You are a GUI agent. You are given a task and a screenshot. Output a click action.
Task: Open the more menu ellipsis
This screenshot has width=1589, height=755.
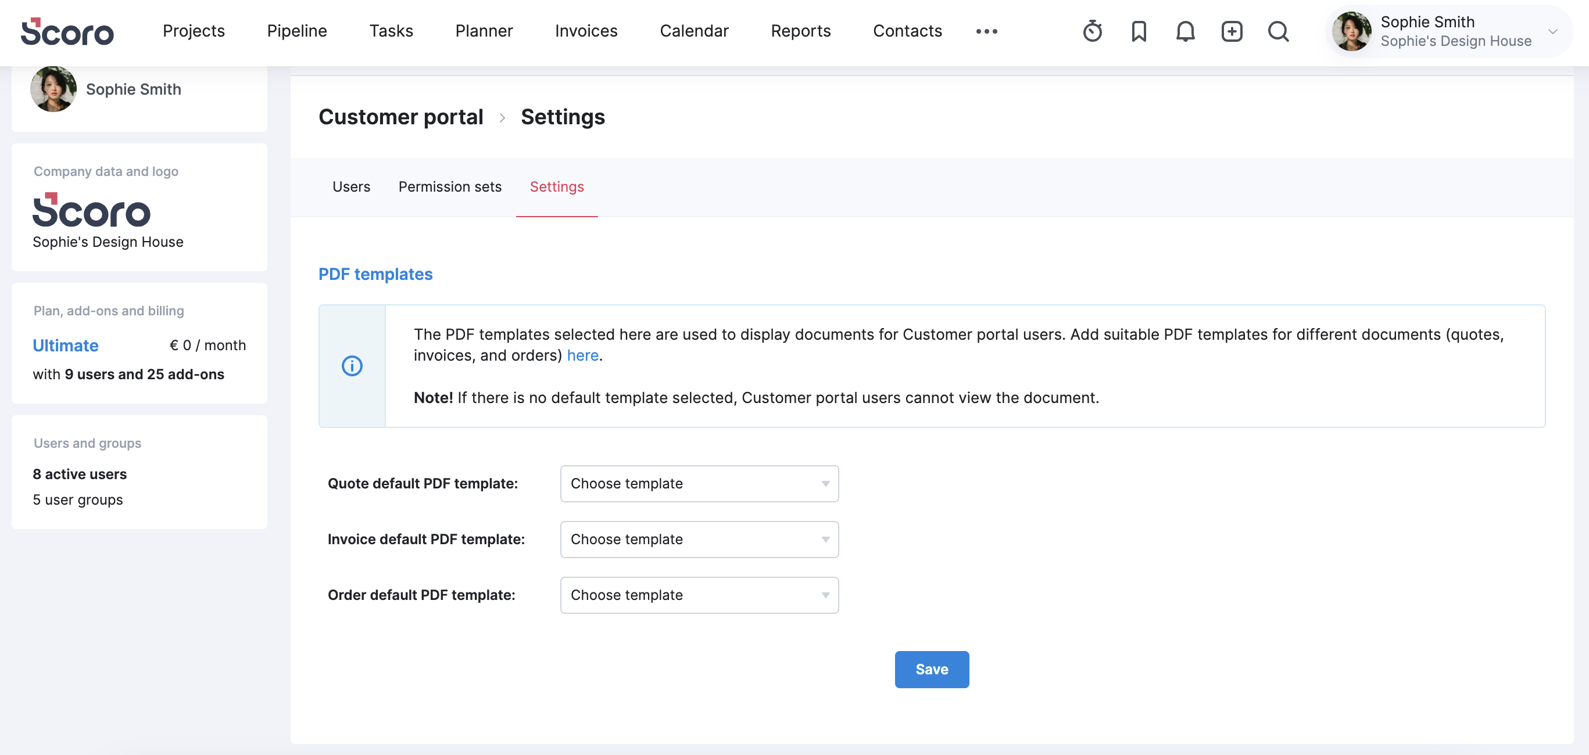click(x=986, y=31)
